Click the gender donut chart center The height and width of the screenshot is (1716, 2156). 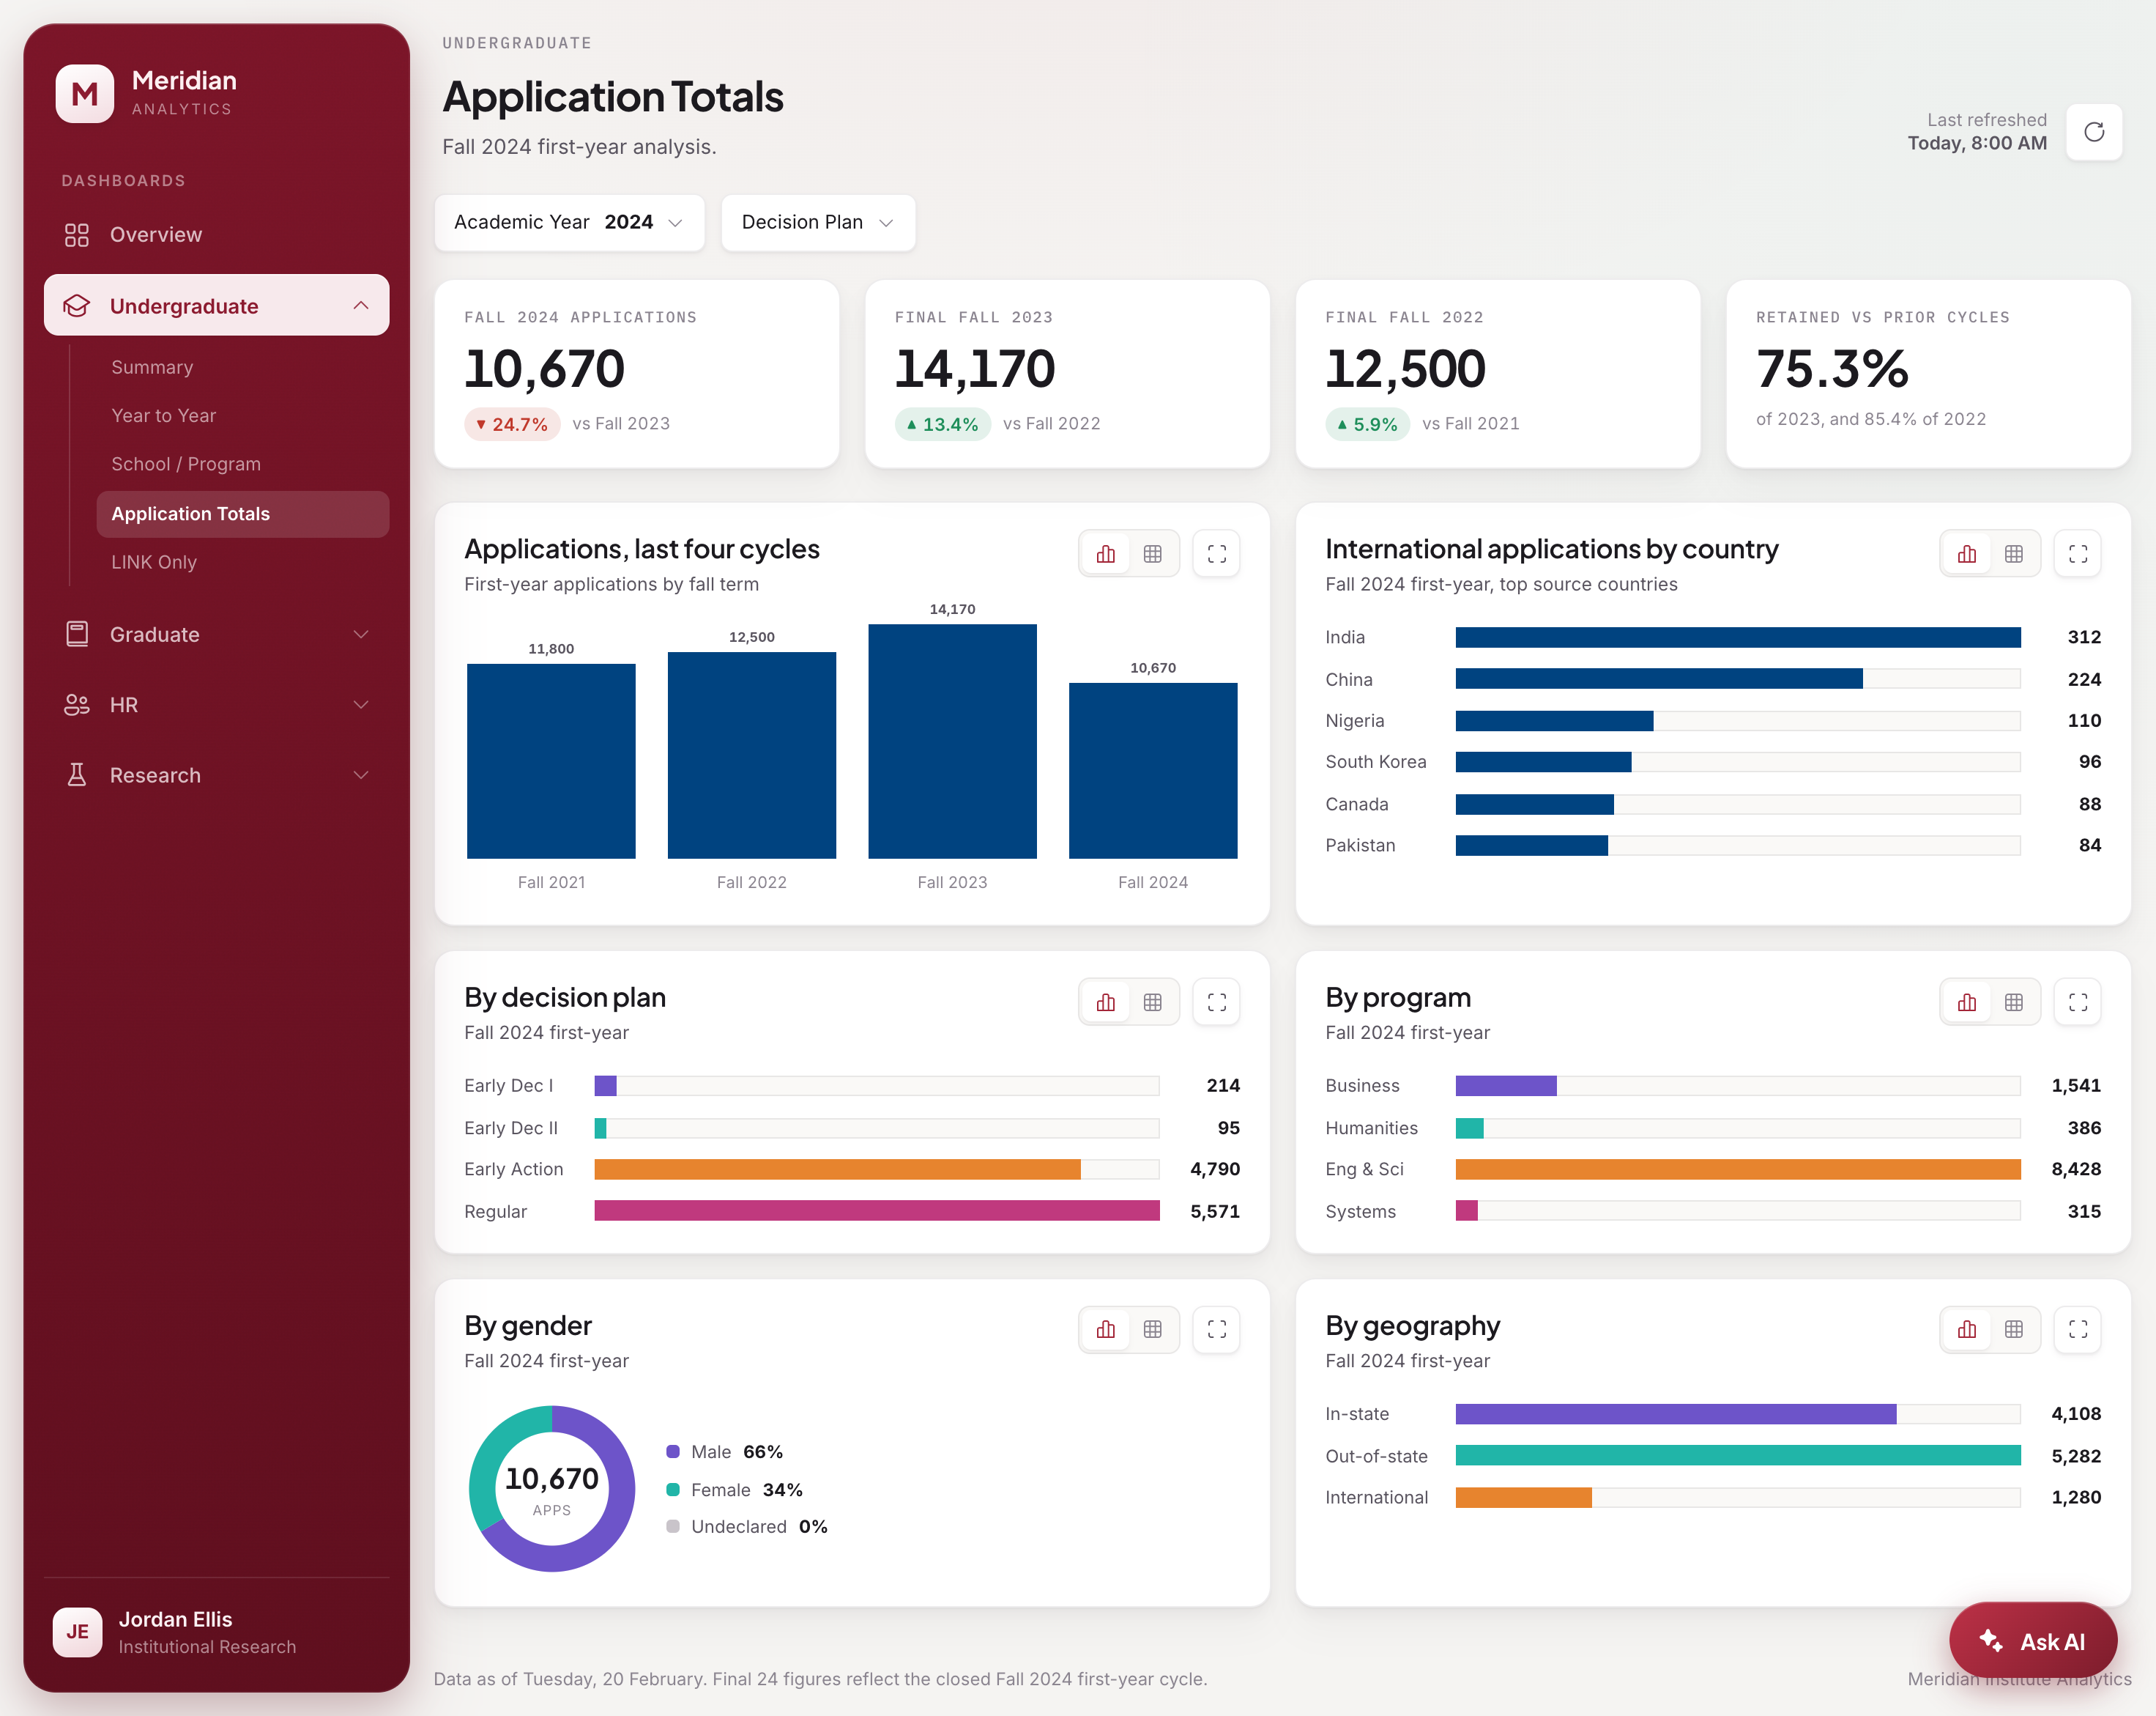[x=552, y=1489]
